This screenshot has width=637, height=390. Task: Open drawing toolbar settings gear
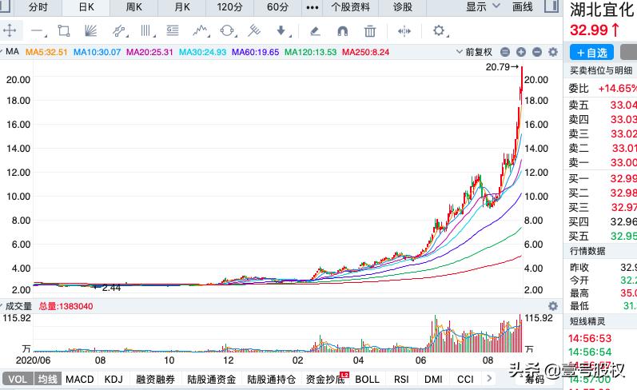point(439,31)
